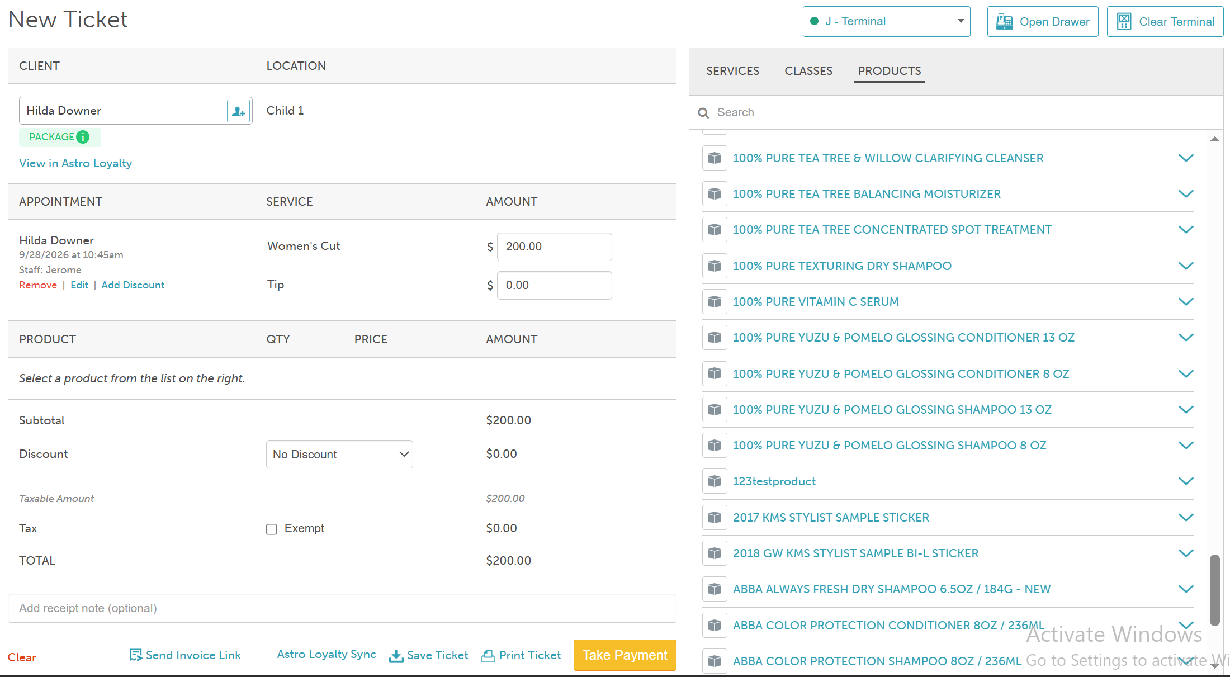The width and height of the screenshot is (1230, 677).
Task: Click the add new client icon
Action: 238,111
